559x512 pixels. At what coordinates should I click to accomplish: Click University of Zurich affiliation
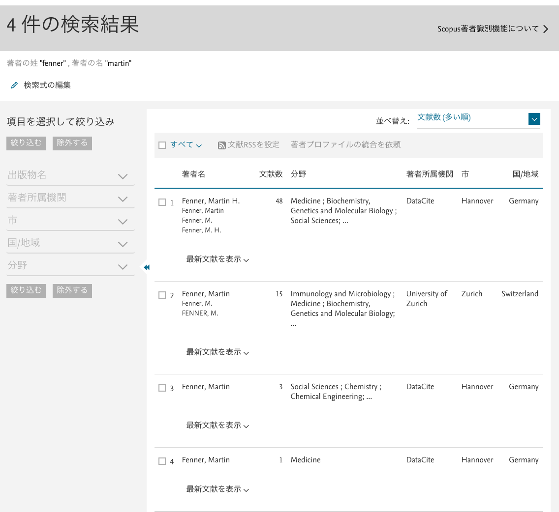[427, 299]
